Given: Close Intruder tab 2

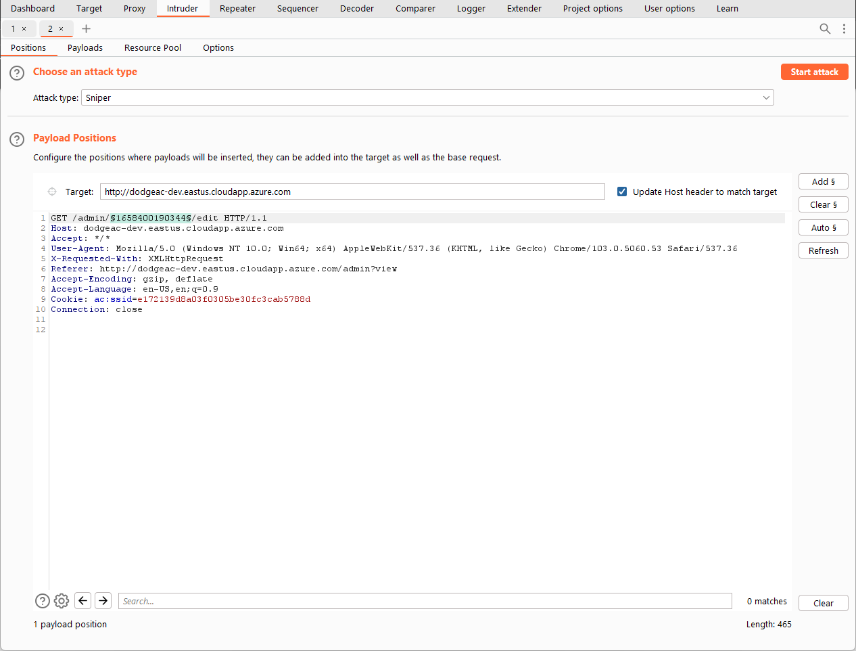Looking at the screenshot, I should tap(62, 28).
